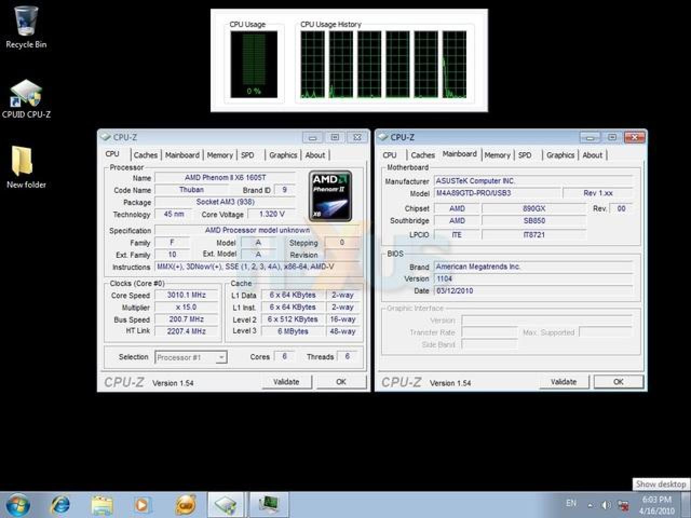Switch to About tab in left CPU-Z window
The image size is (691, 518).
[315, 155]
